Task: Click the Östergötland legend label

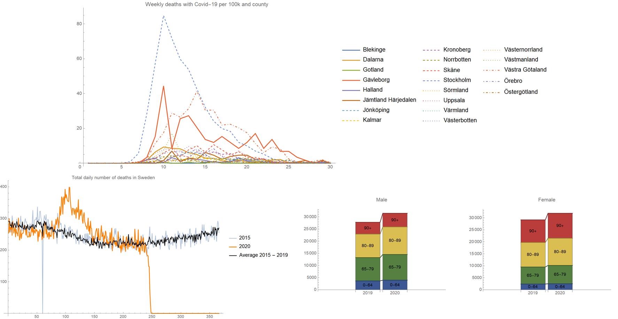Action: [520, 92]
